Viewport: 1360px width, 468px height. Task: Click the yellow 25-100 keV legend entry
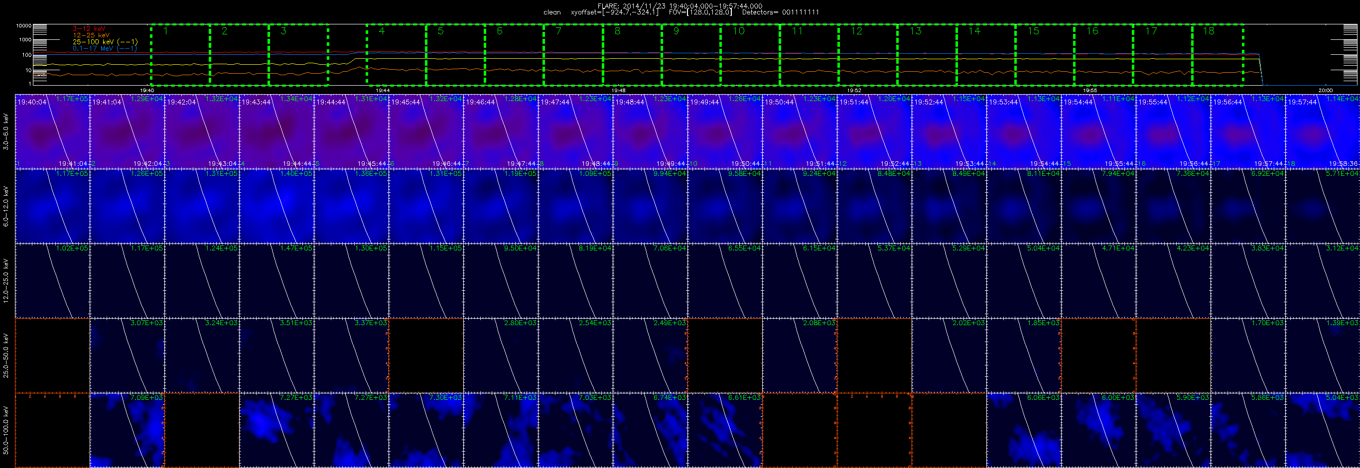coord(105,42)
